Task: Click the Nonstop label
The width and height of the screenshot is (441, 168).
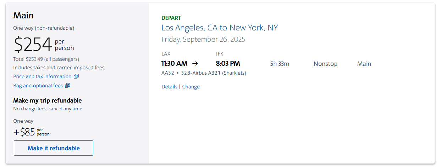Action: [325, 64]
